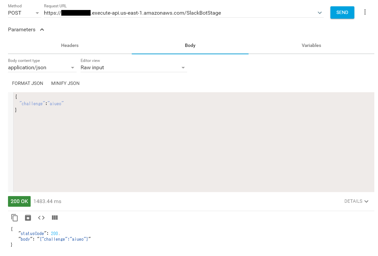Expand response DETAILS
Viewport: 378px width, 256px height.
[x=356, y=201]
